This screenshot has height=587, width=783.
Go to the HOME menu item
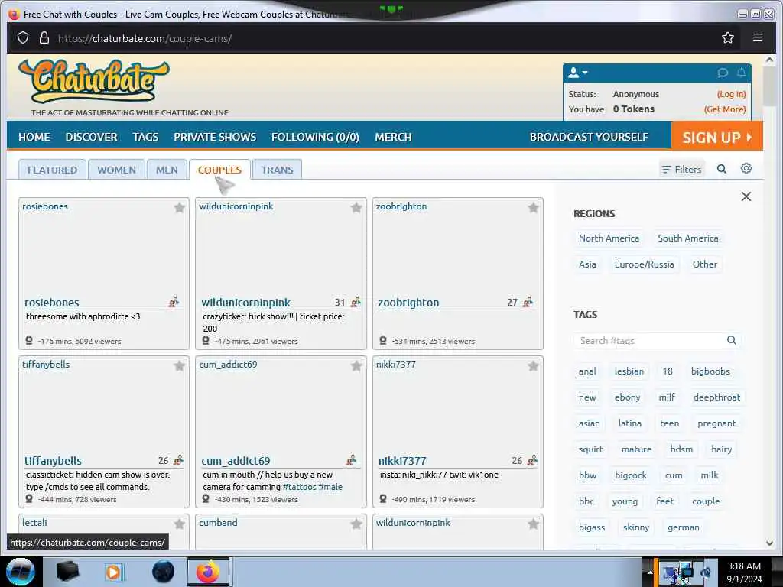coord(34,137)
